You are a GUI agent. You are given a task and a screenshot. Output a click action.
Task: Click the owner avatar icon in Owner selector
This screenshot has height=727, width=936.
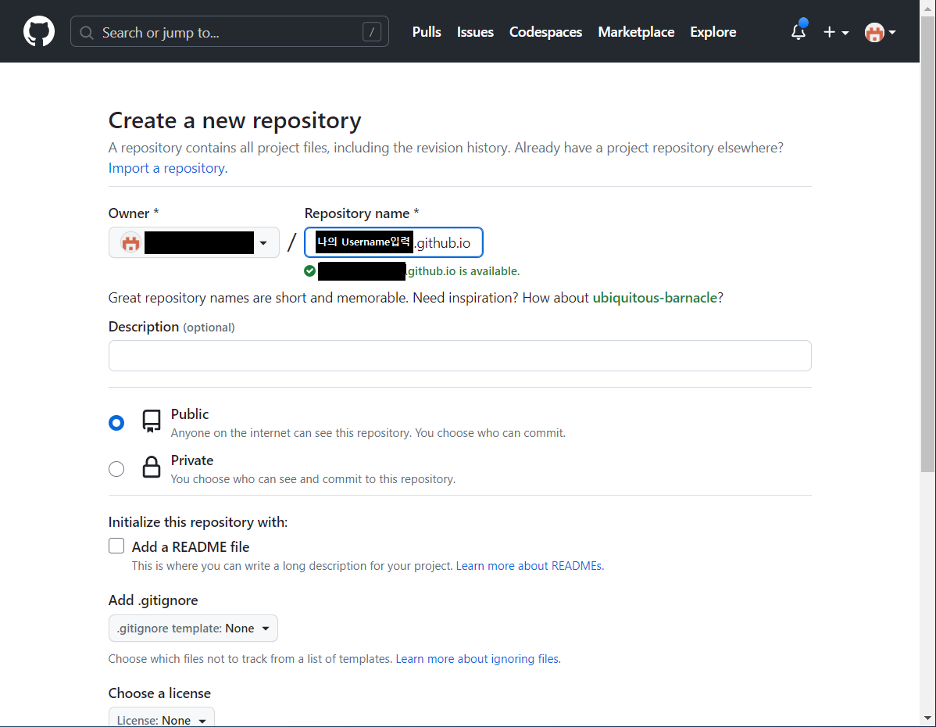coord(130,242)
